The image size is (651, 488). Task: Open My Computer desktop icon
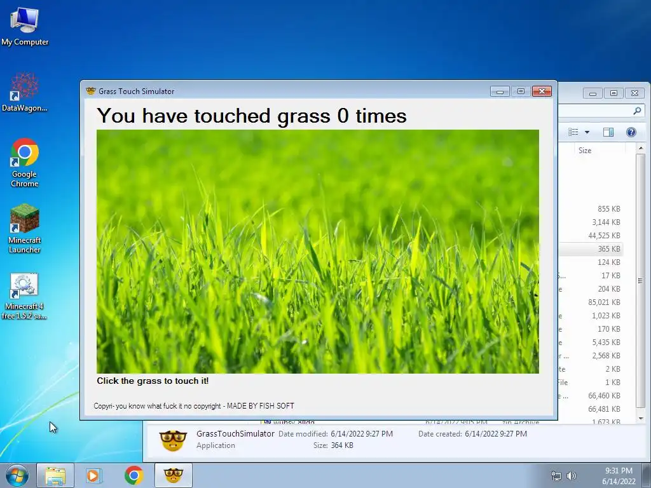click(x=25, y=26)
